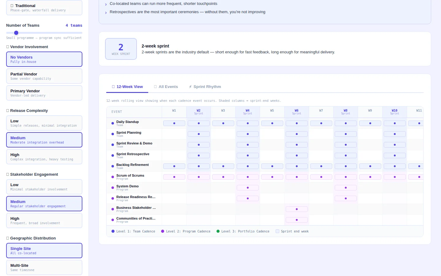The width and height of the screenshot is (441, 276).
Task: Expand the co-located teams touchpoints tip
Action: [x=106, y=4]
